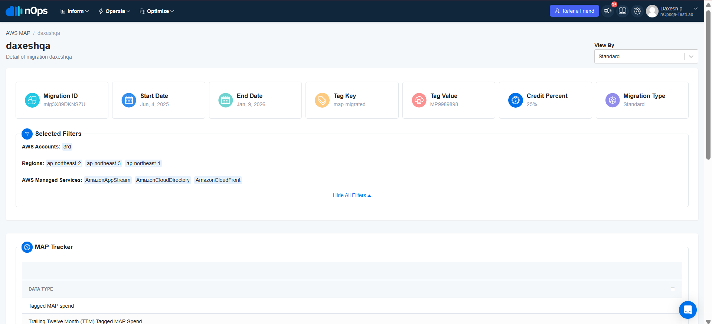Click the MAP Tracker dollar icon
712x324 pixels.
click(x=27, y=247)
